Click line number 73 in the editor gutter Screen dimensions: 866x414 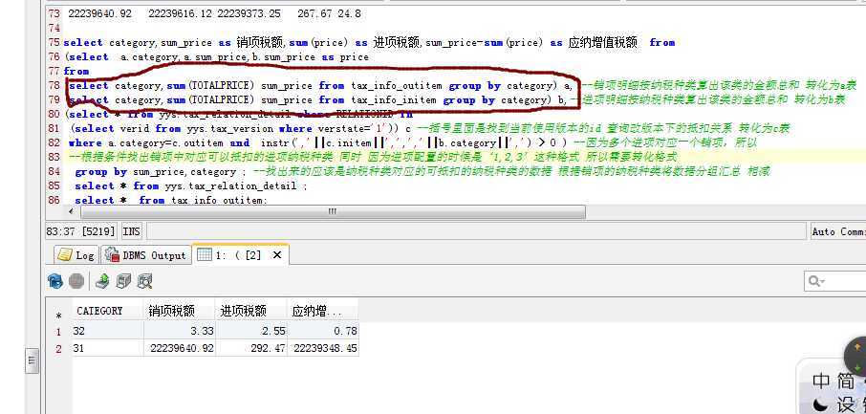coord(54,13)
